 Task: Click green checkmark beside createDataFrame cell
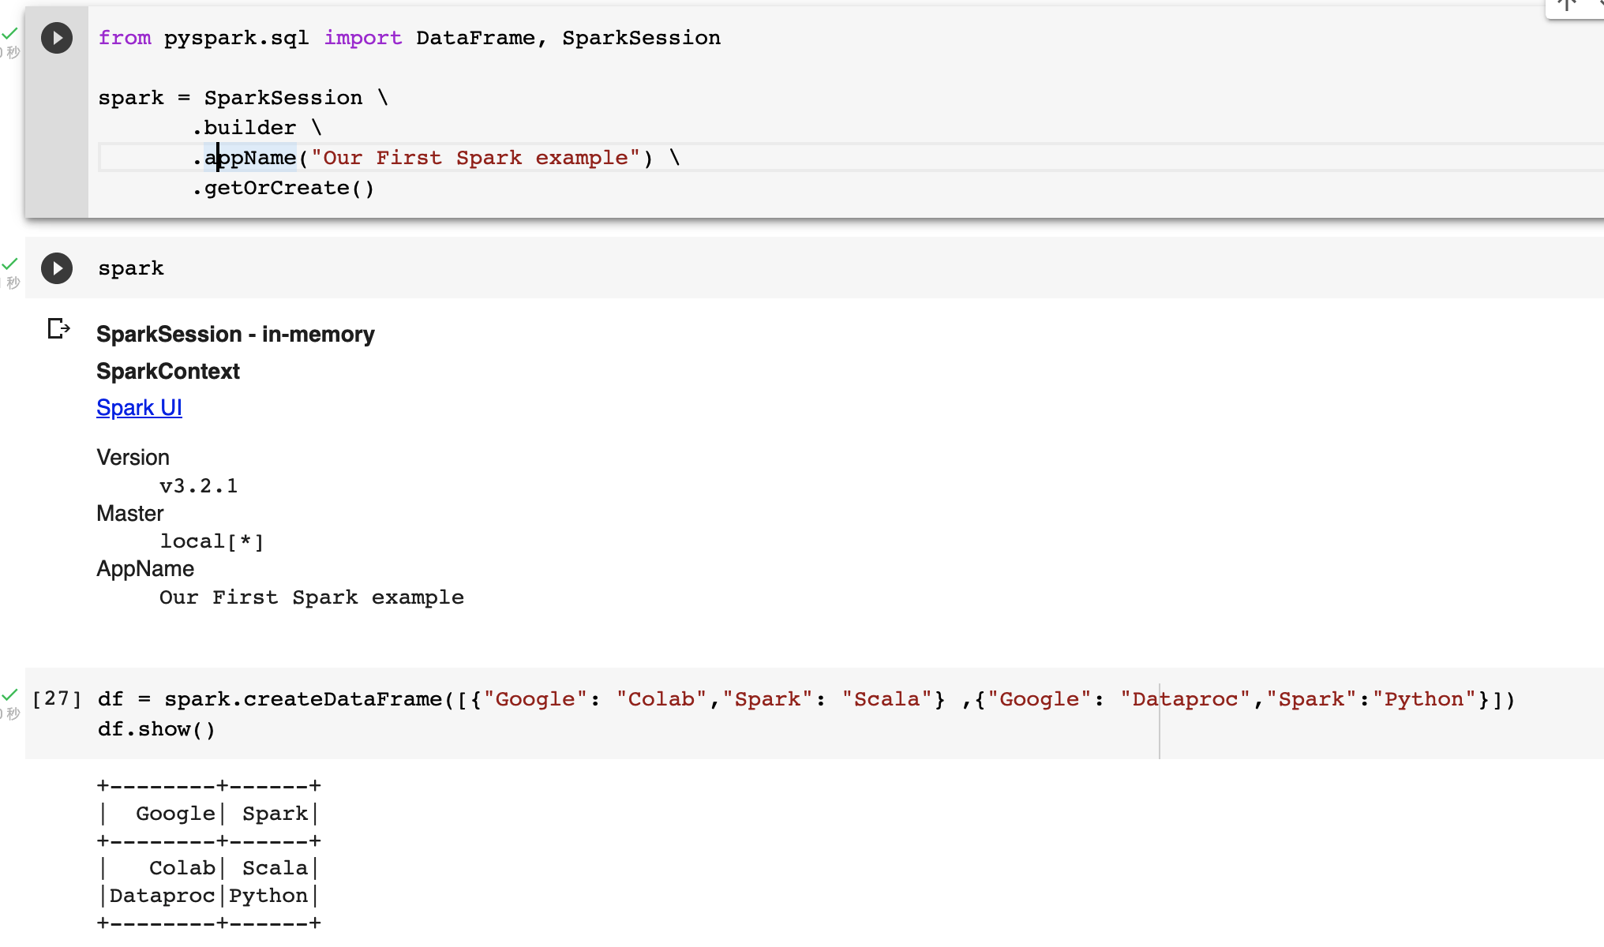[x=9, y=694]
